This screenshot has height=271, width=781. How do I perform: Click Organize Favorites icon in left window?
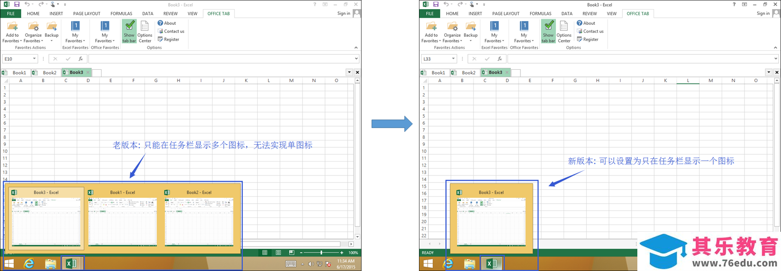pos(33,26)
